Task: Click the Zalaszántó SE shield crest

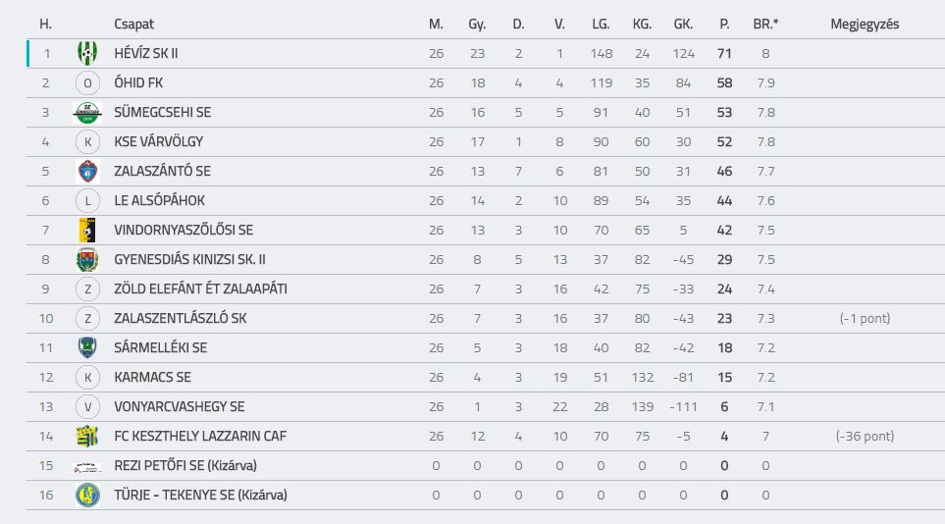Action: tap(87, 172)
